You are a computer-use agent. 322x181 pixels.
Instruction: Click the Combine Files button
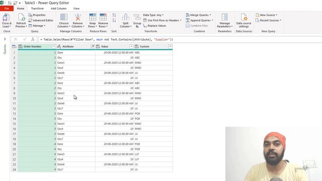pyautogui.click(x=197, y=26)
